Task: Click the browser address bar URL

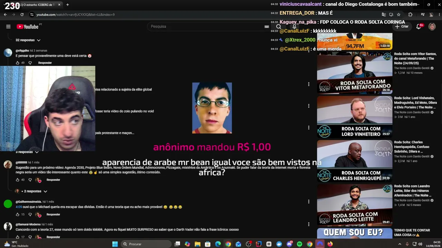Action: [75, 14]
